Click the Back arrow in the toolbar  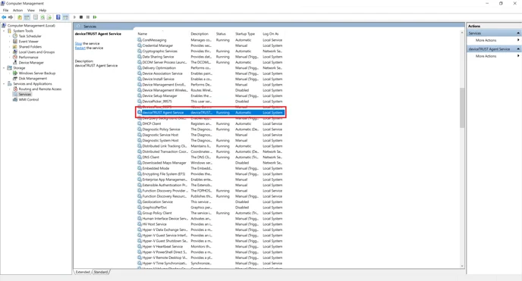coord(4,17)
